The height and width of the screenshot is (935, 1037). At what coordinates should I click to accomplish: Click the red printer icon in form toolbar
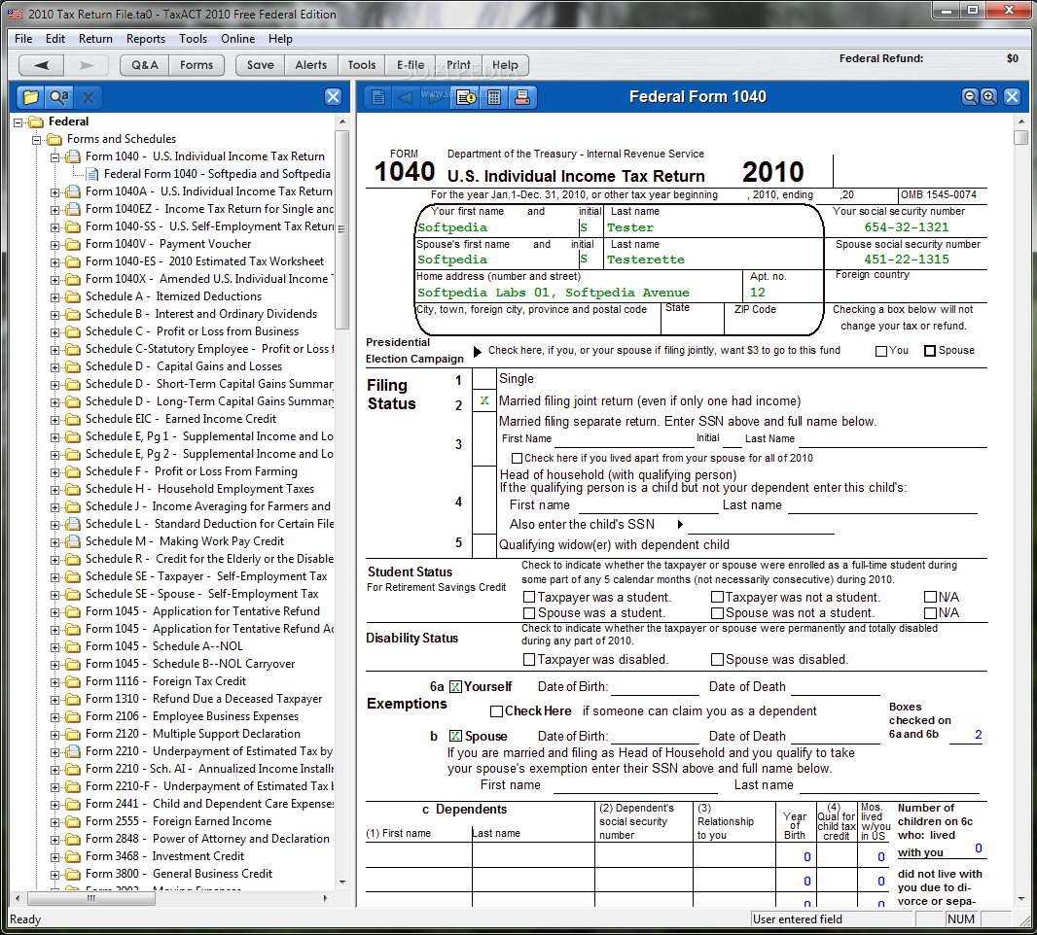(x=522, y=97)
